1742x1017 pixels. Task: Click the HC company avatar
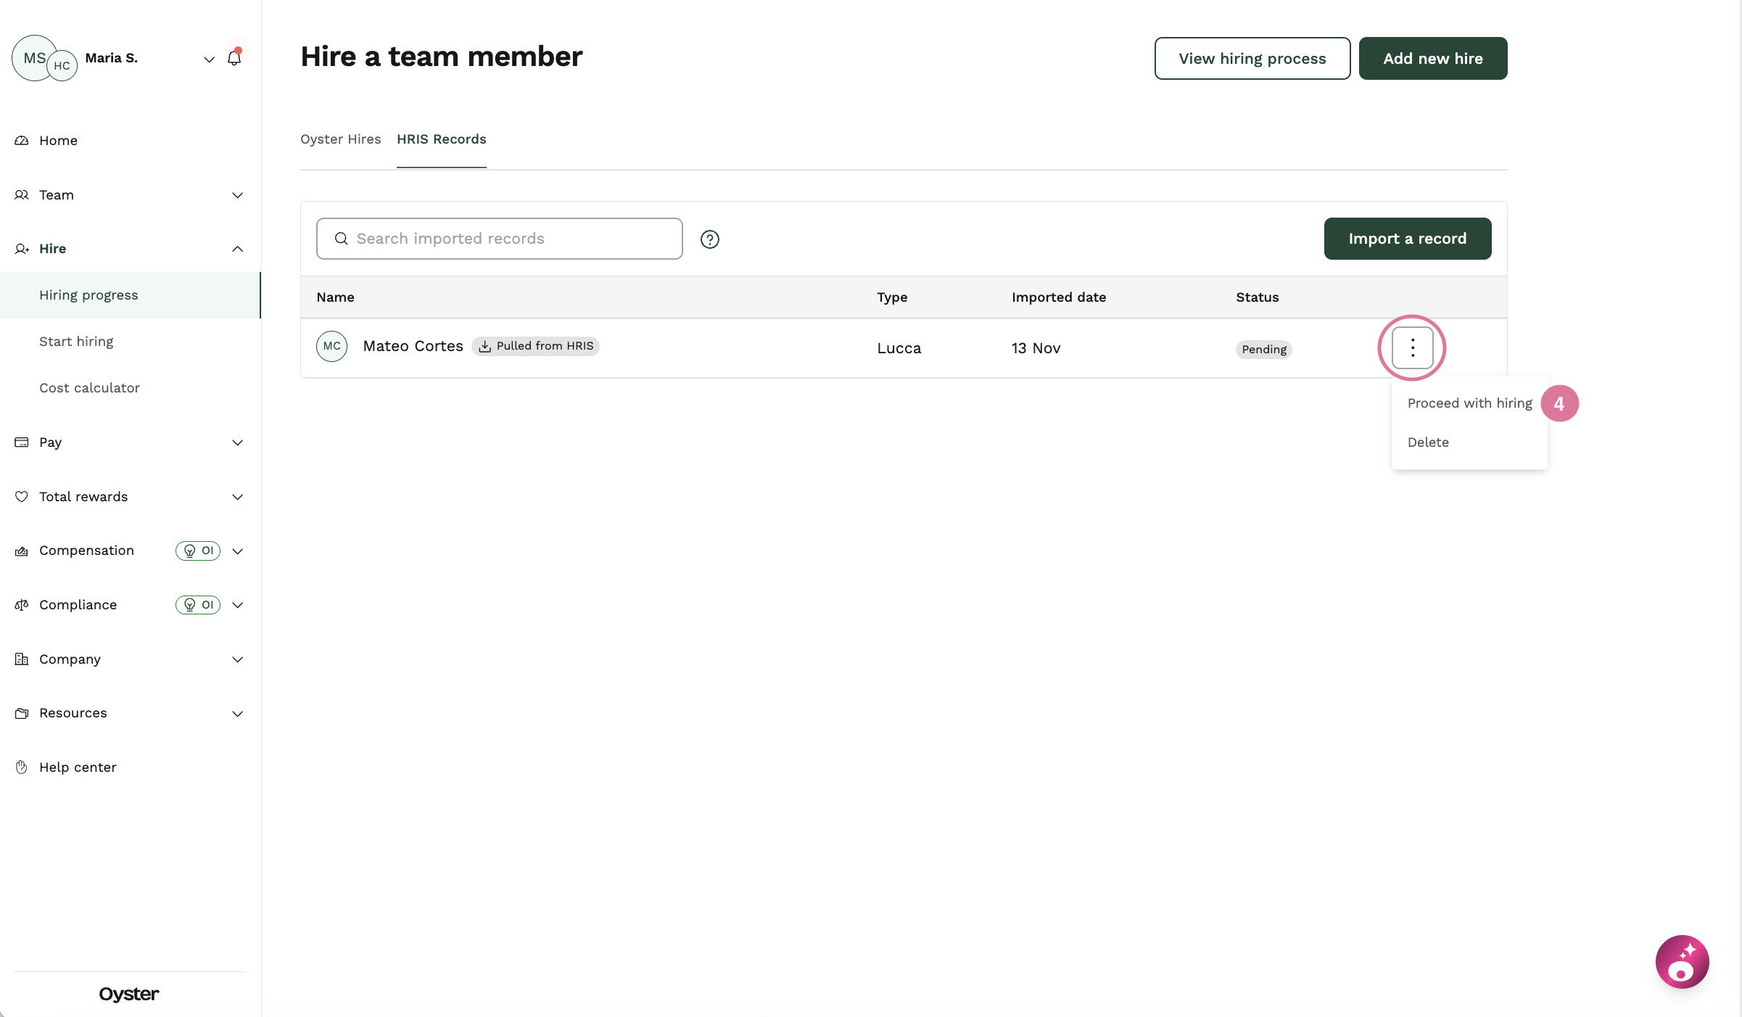(x=62, y=66)
